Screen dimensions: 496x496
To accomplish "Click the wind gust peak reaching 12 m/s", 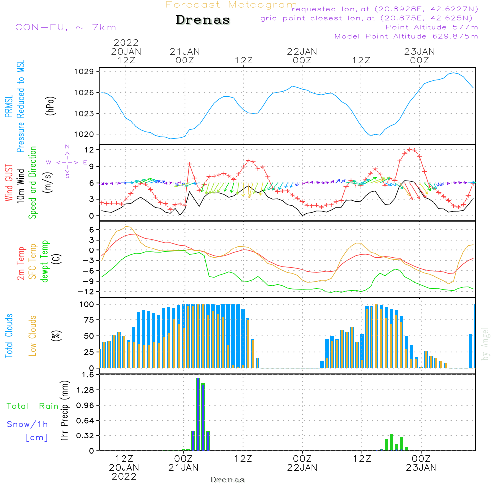I will (x=410, y=150).
